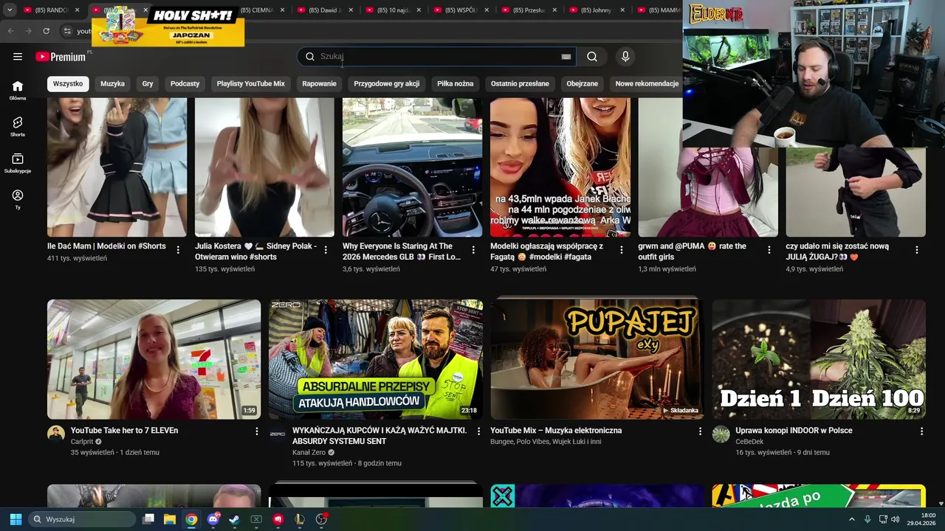Click into the Szukaj search field
945x531 pixels.
point(437,57)
